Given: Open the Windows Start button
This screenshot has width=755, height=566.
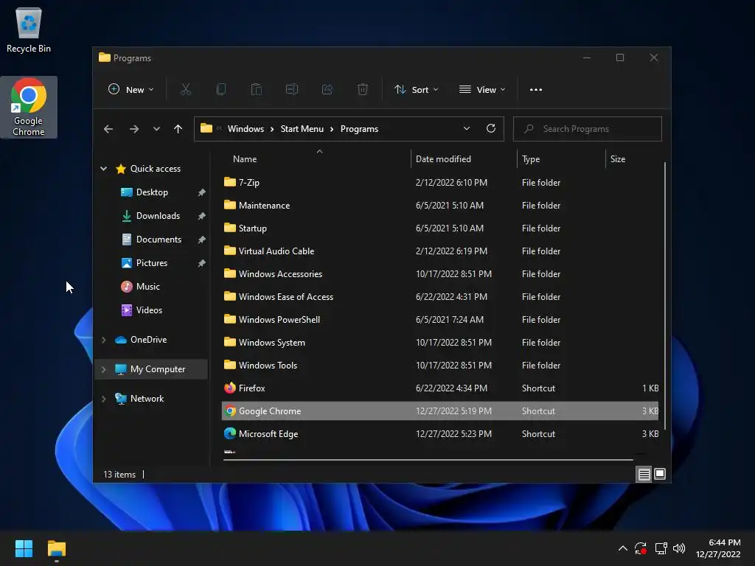Looking at the screenshot, I should (x=24, y=548).
